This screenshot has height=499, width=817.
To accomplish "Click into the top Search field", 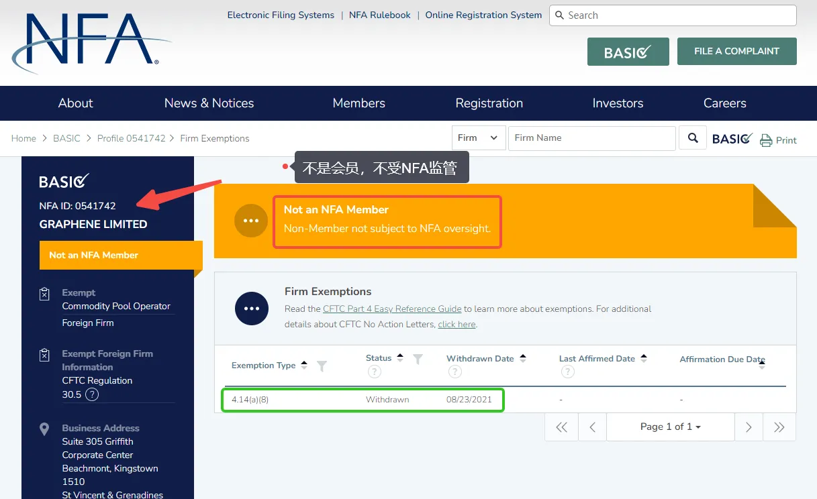I will (673, 15).
